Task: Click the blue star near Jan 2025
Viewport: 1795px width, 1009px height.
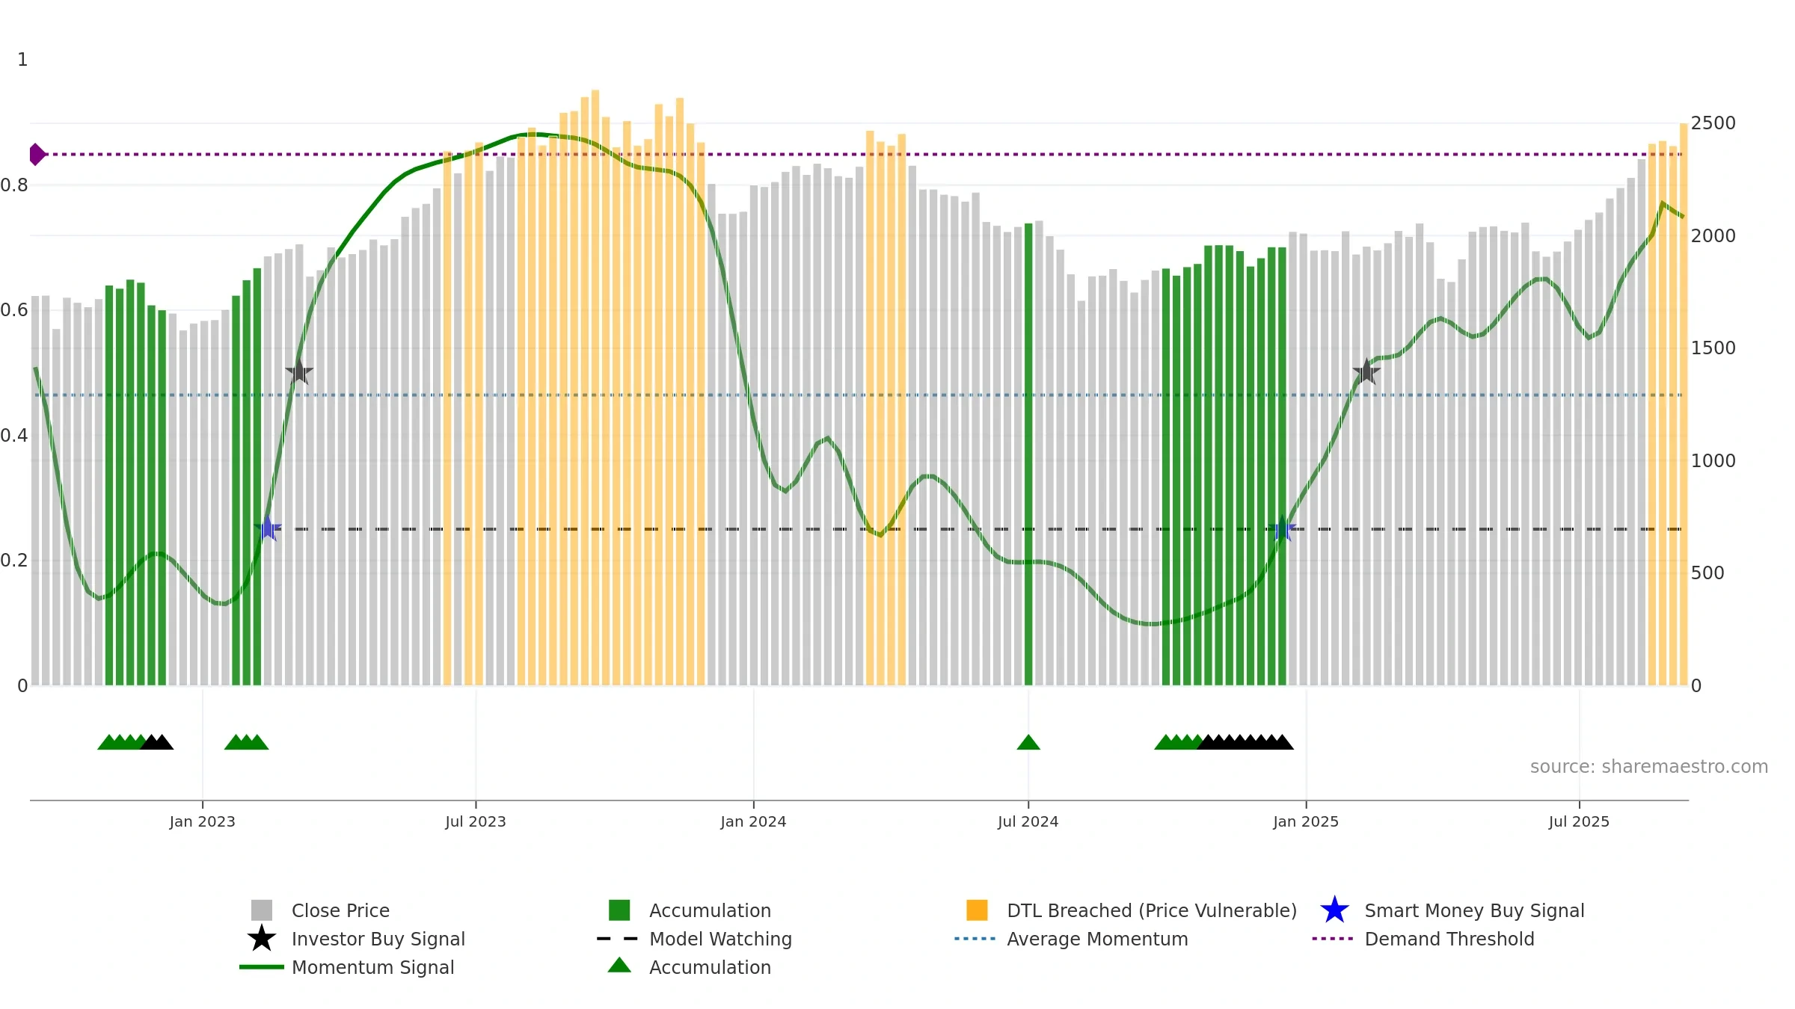Action: point(1282,528)
